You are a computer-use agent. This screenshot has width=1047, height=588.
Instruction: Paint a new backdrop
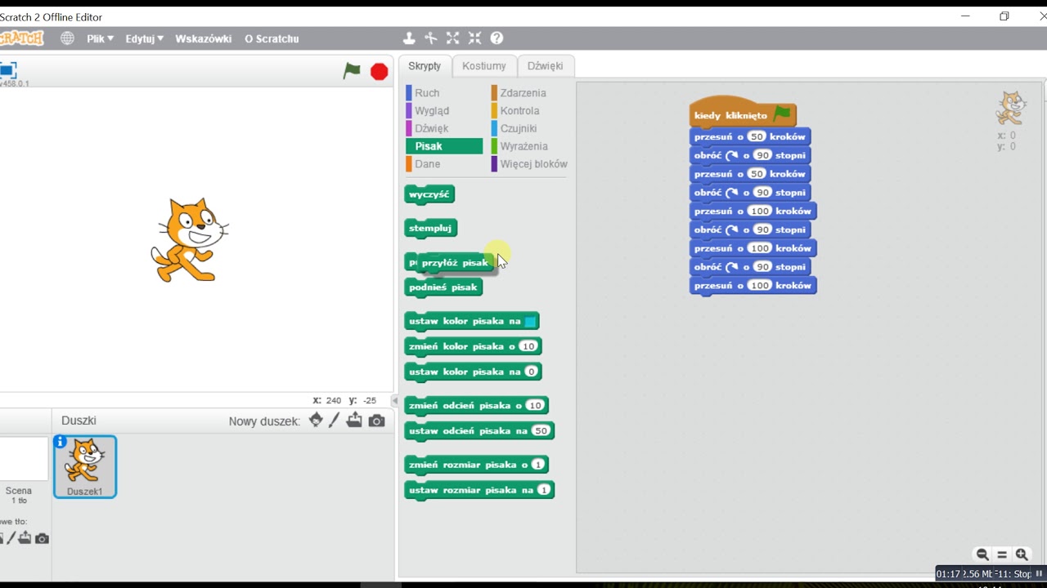click(x=11, y=538)
